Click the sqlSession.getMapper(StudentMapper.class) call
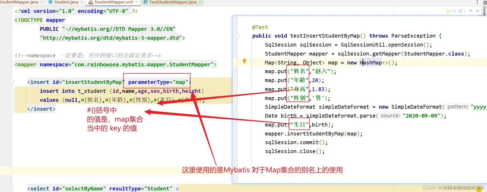Image resolution: width=487 pixels, height=192 pixels. click(x=402, y=54)
